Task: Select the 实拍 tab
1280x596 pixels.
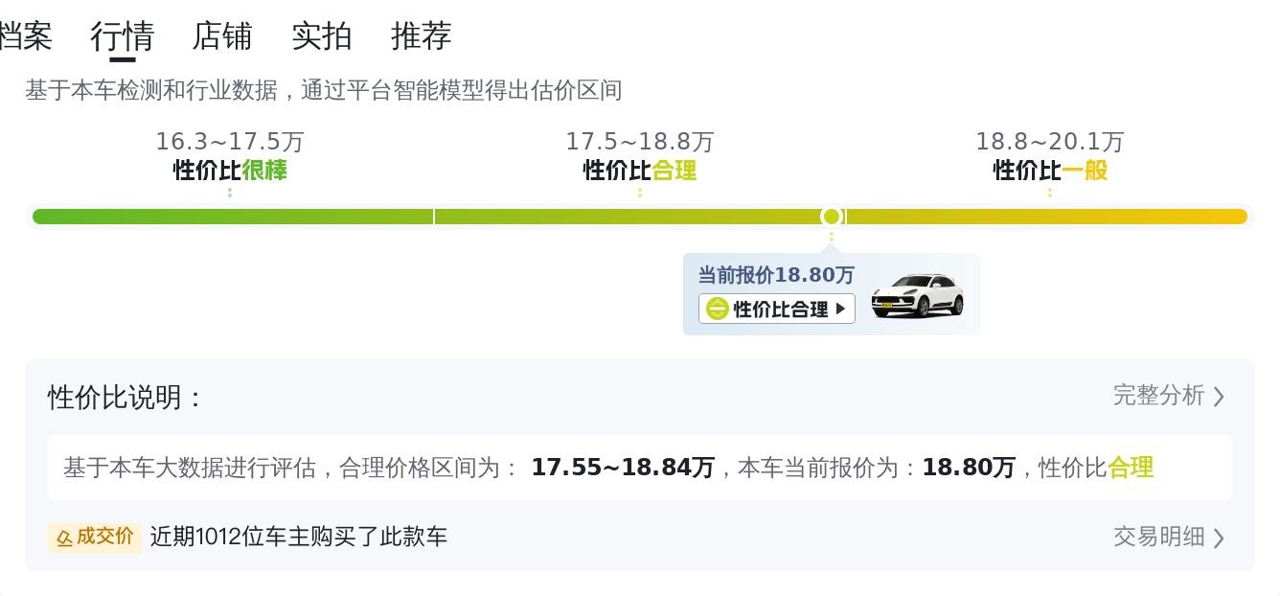Action: pyautogui.click(x=321, y=36)
